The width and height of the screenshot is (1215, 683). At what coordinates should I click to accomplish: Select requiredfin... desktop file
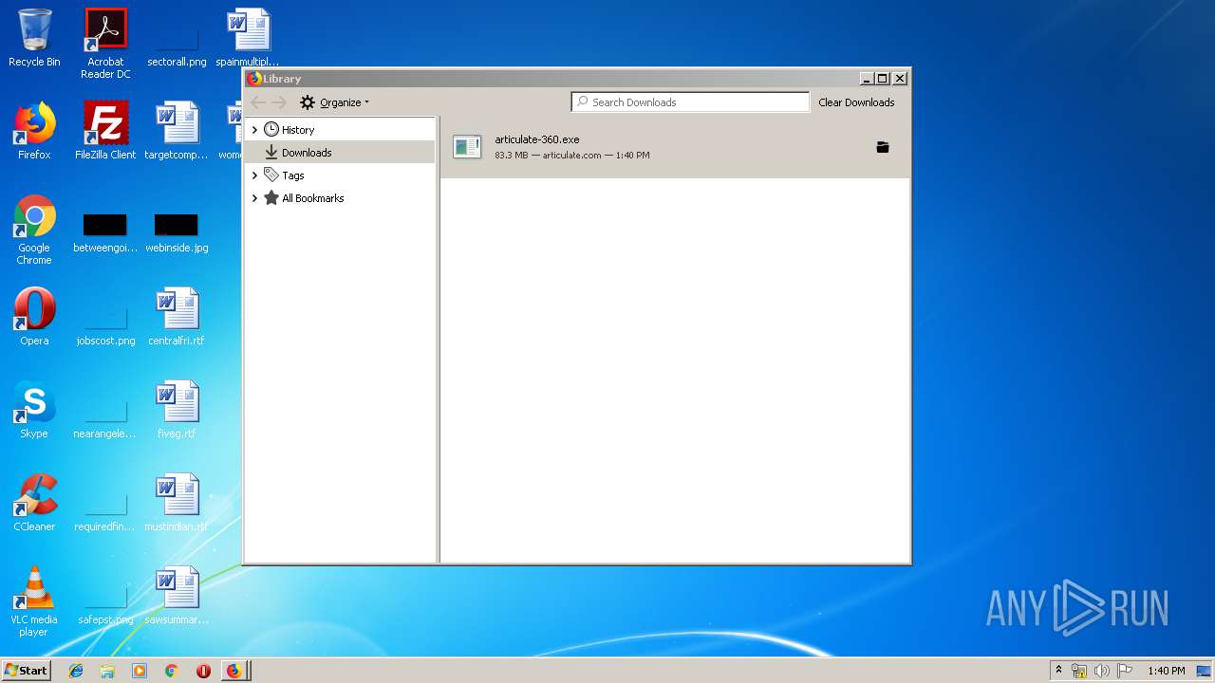[x=105, y=512]
